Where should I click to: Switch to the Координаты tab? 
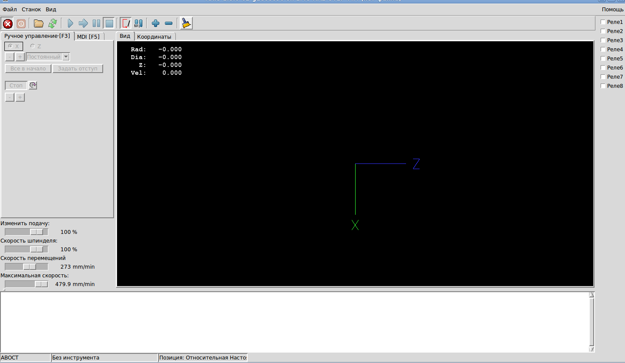pos(154,37)
